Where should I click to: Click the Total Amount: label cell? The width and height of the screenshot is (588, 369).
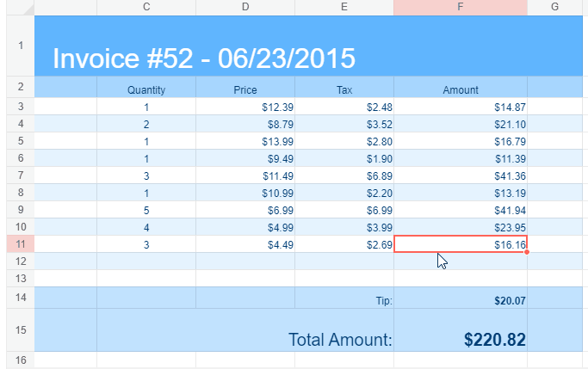tap(245, 330)
